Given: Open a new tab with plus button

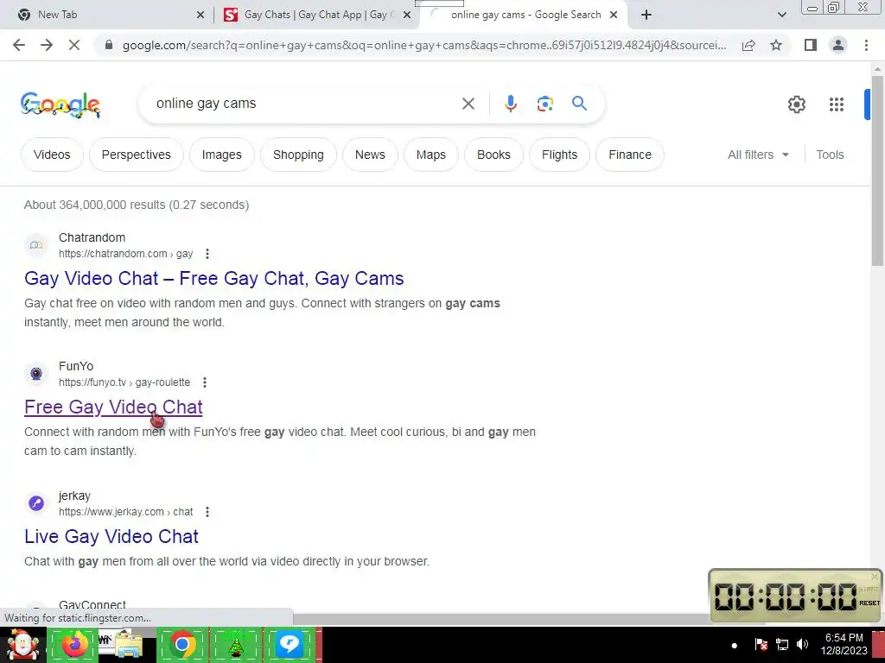Looking at the screenshot, I should (x=646, y=15).
